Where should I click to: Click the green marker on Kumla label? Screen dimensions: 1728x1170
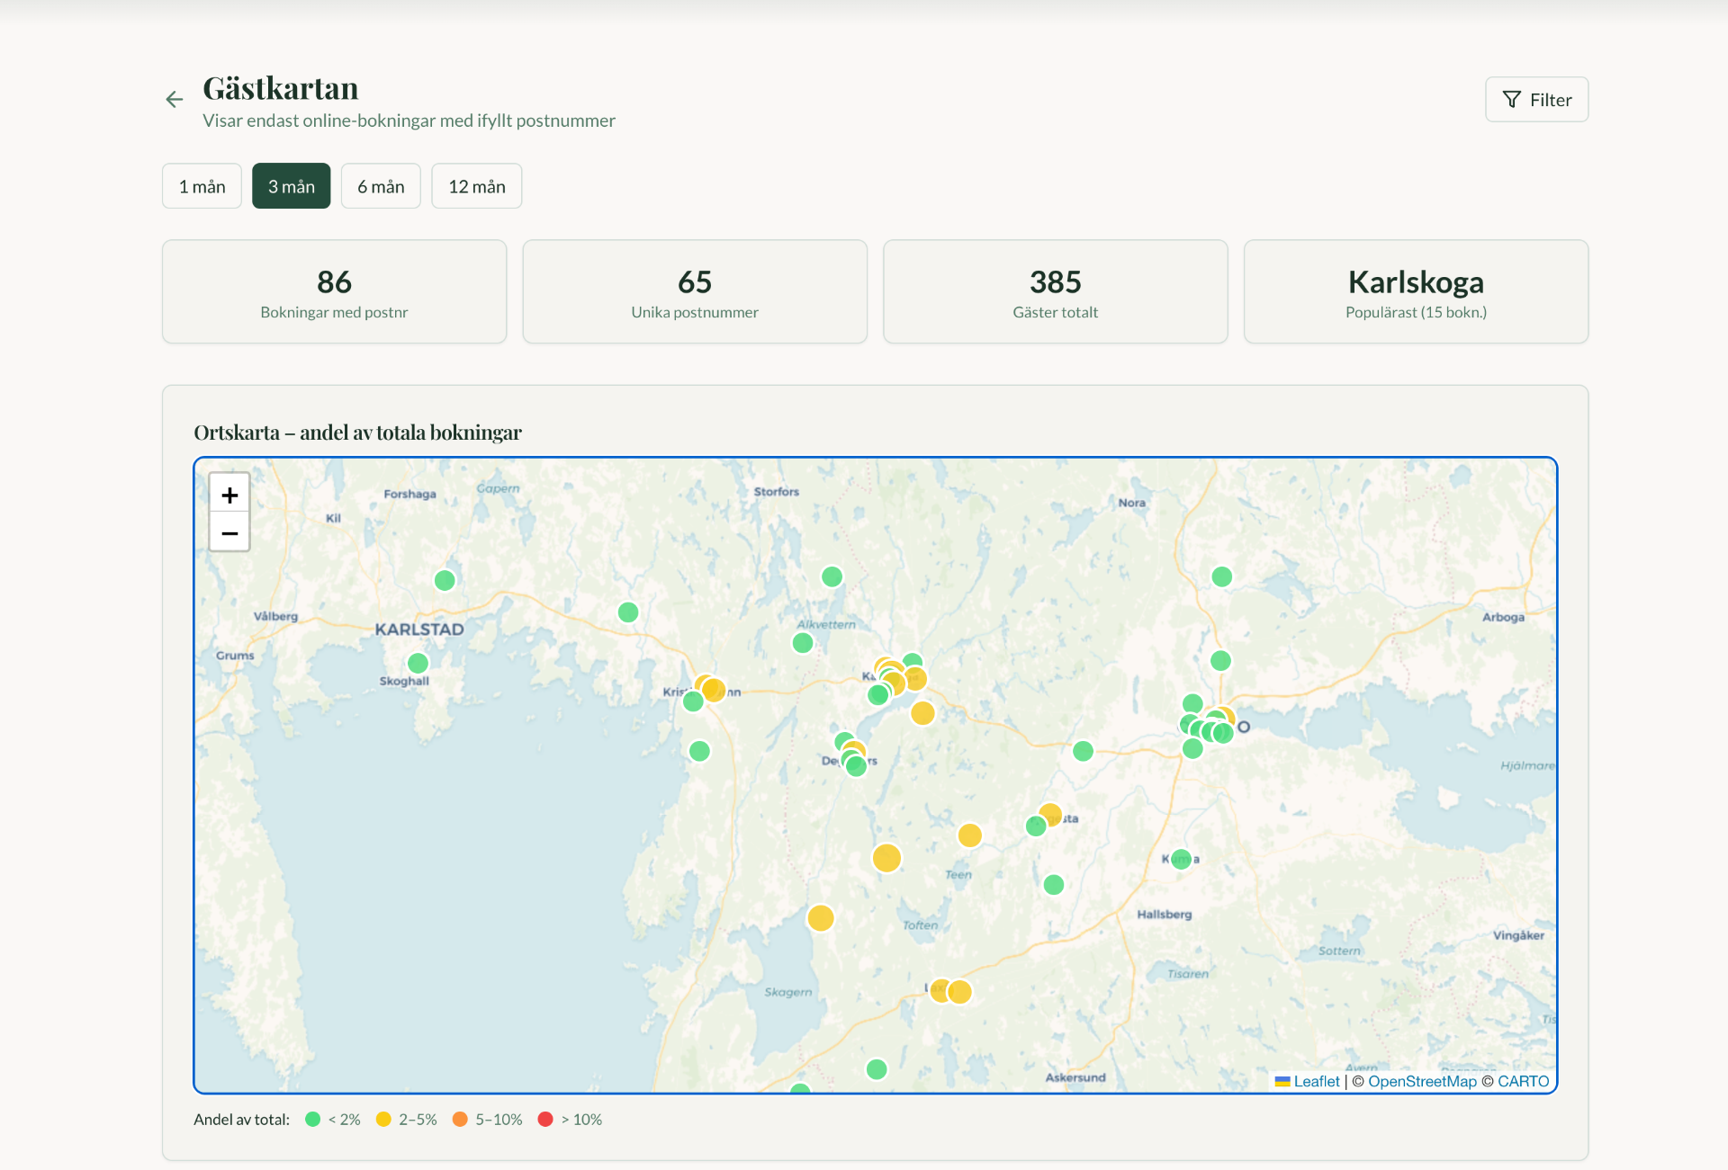pyautogui.click(x=1181, y=859)
